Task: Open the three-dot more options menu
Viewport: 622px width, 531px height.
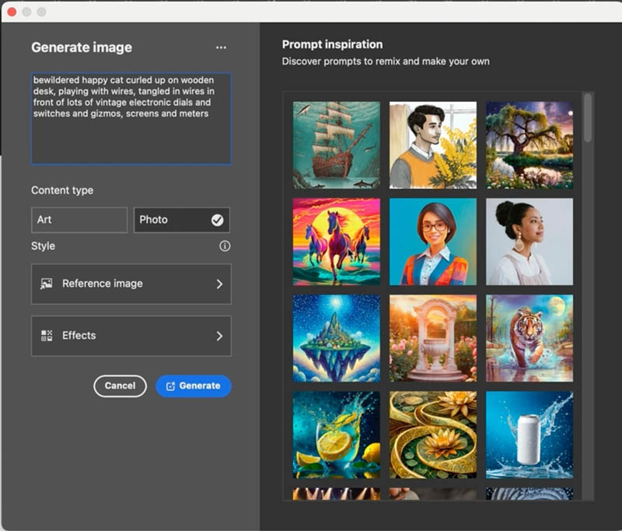Action: coord(221,47)
